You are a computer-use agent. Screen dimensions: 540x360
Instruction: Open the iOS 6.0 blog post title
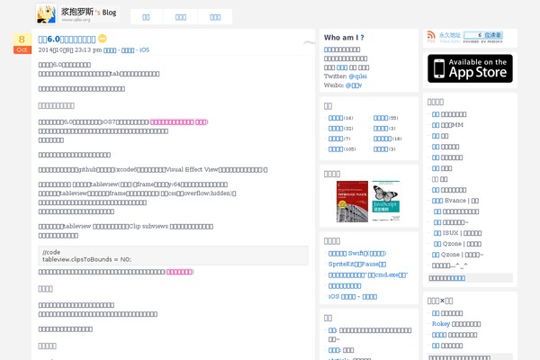coord(67,39)
